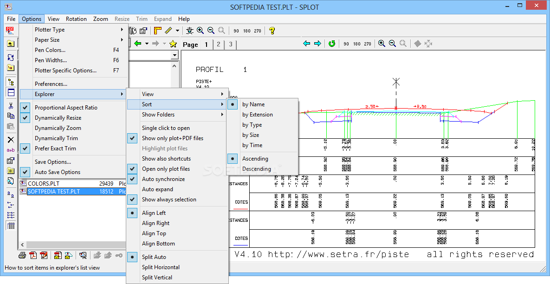Choose Pen Colors... from Options menu
Image resolution: width=550 pixels, height=284 pixels.
coord(73,50)
